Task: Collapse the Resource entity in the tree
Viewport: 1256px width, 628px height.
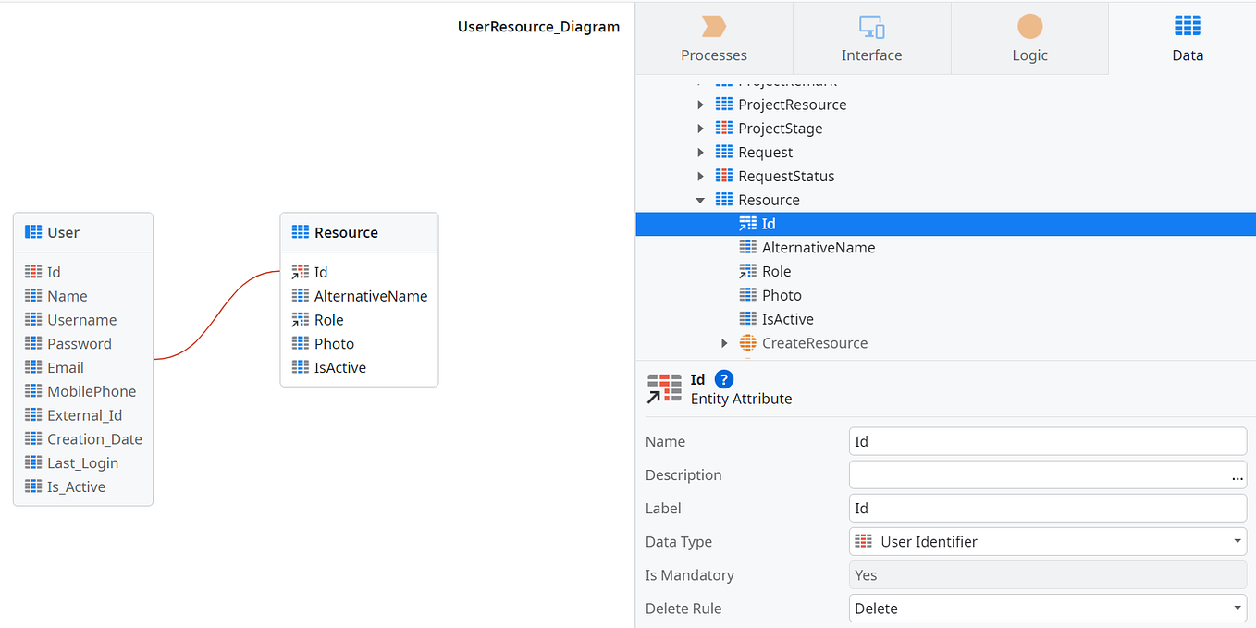Action: pos(700,199)
